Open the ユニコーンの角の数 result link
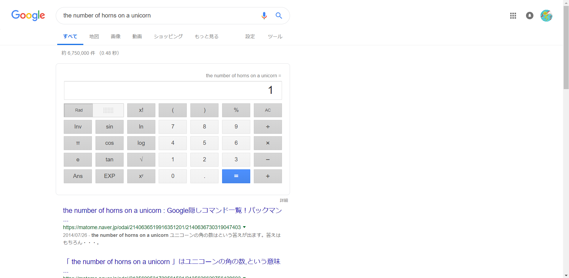Screen dimensions: 569x278 click(x=172, y=262)
